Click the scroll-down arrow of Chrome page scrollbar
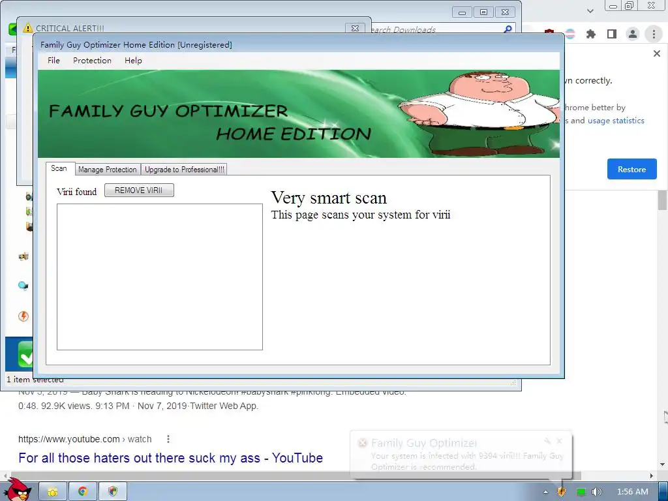Image resolution: width=668 pixels, height=501 pixels. (663, 464)
